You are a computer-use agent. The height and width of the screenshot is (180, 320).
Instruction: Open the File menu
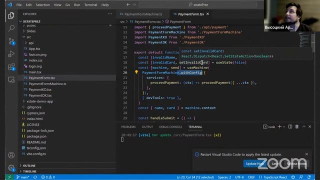point(19,4)
